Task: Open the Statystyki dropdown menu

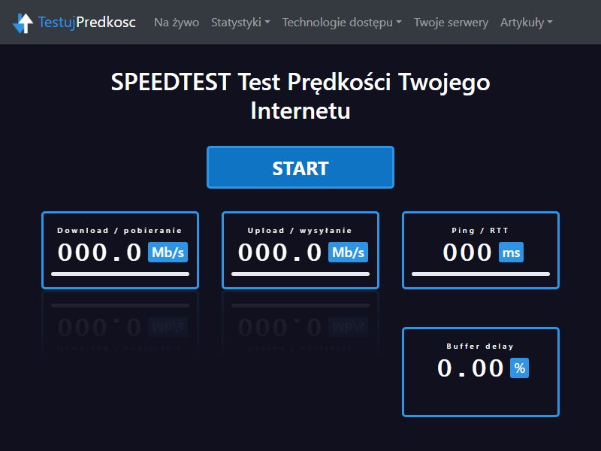Action: (240, 23)
